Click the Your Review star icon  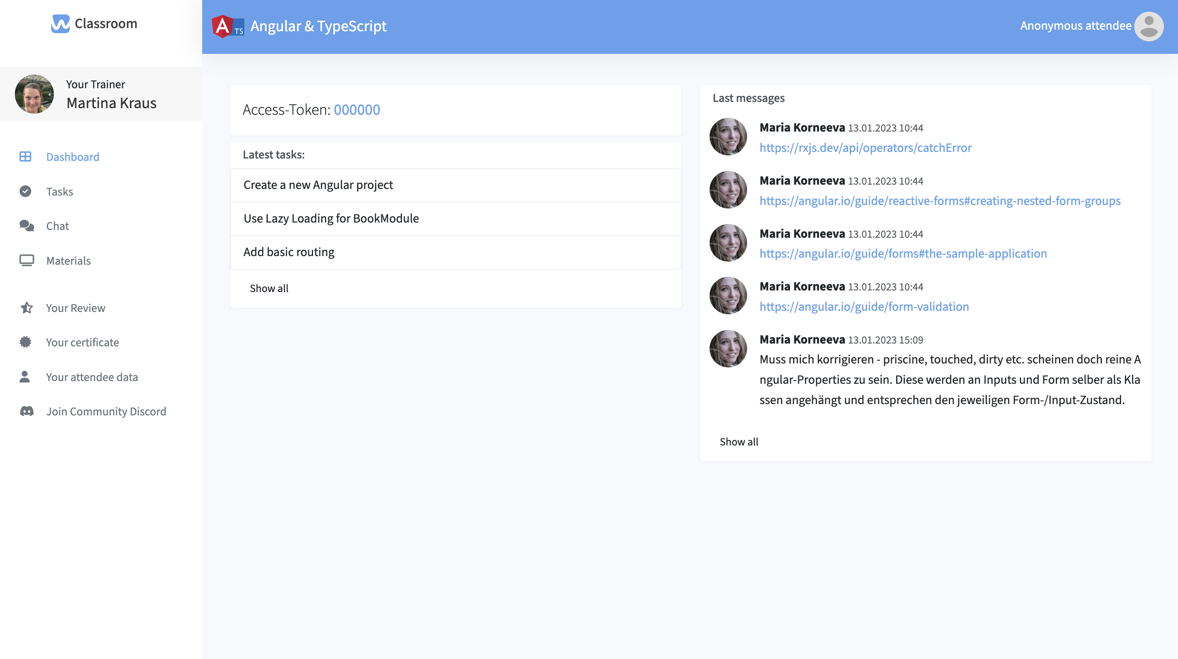click(x=27, y=308)
